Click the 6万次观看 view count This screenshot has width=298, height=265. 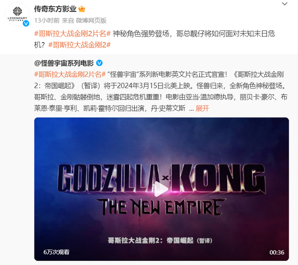(57, 252)
